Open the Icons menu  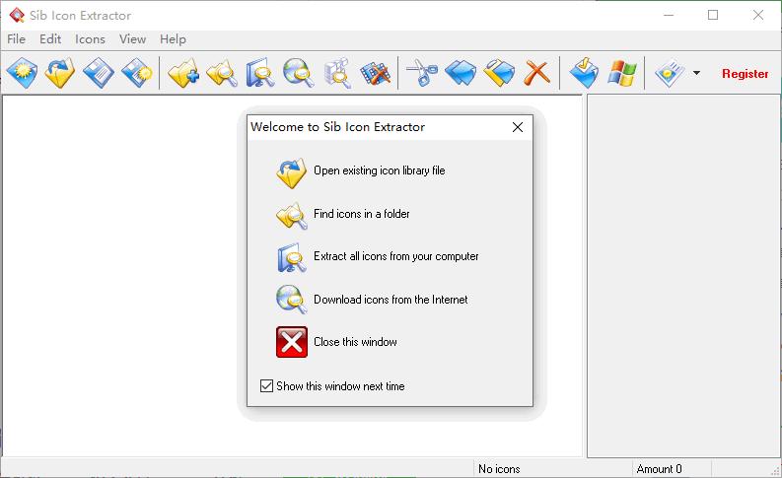point(91,38)
